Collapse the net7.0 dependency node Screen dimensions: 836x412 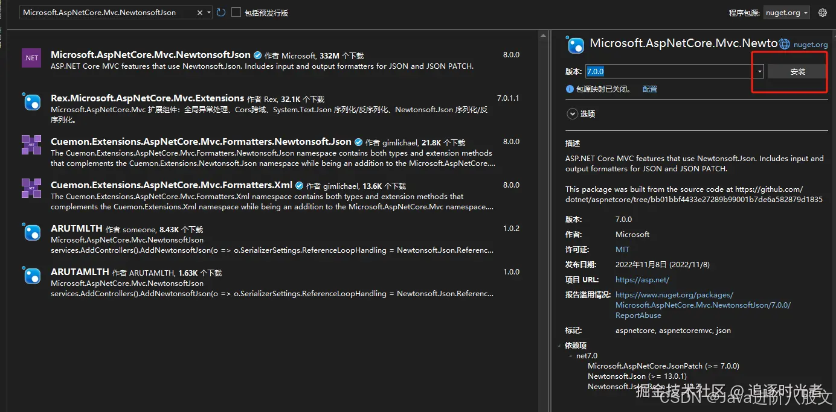(571, 355)
